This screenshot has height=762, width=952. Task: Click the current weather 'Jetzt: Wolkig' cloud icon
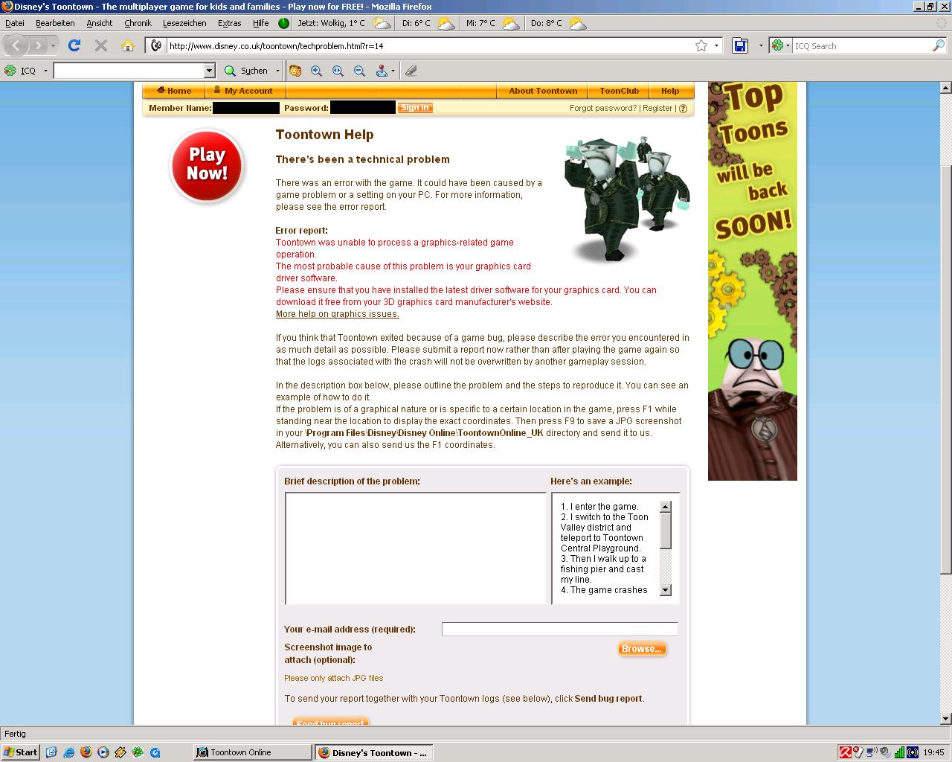point(382,23)
